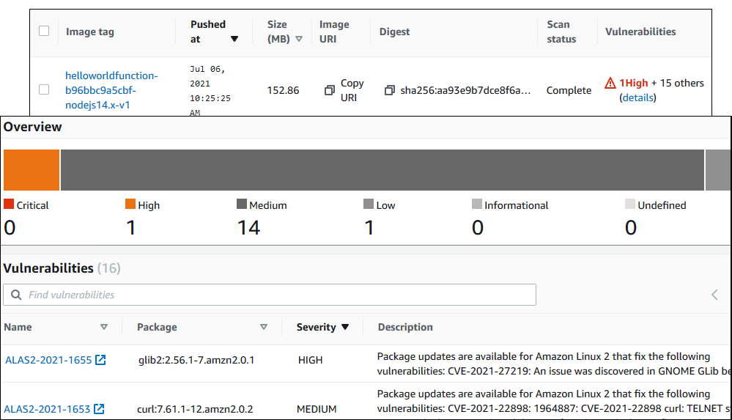This screenshot has height=420, width=732.
Task: Click the Scan status column header
Action: click(x=561, y=32)
